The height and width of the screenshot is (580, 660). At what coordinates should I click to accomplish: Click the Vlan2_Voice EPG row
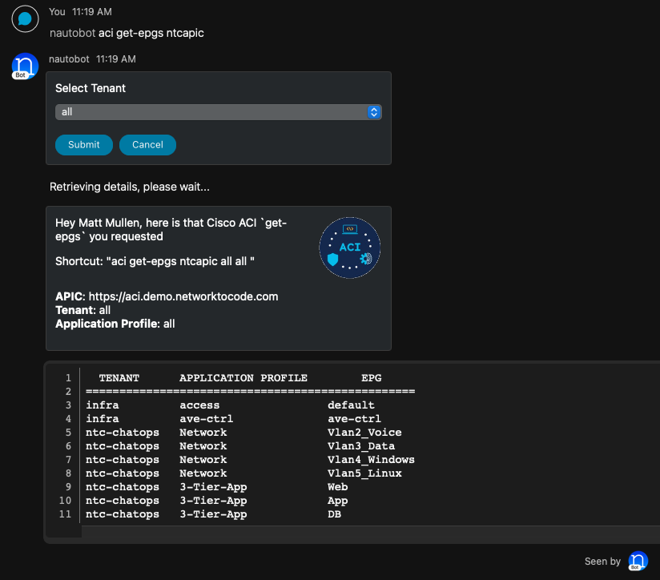(x=250, y=433)
